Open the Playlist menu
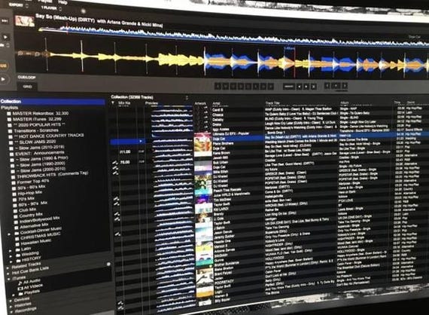Viewport: 429px width, 315px height. pyautogui.click(x=45, y=2)
